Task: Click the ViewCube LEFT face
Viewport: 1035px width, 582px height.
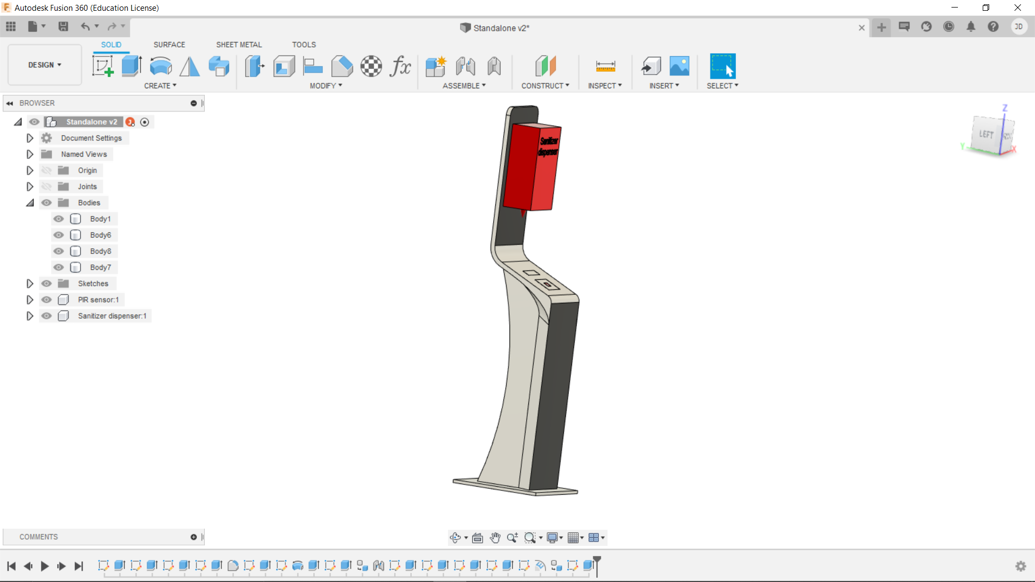Action: 986,134
